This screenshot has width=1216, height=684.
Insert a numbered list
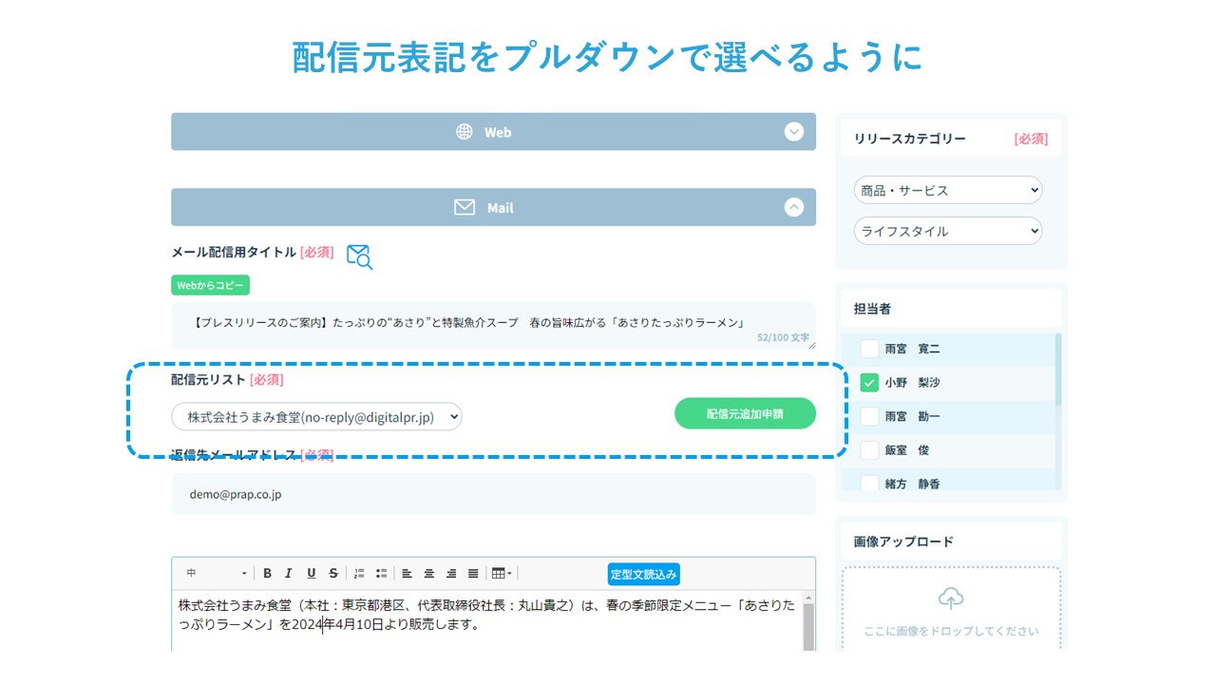[359, 574]
